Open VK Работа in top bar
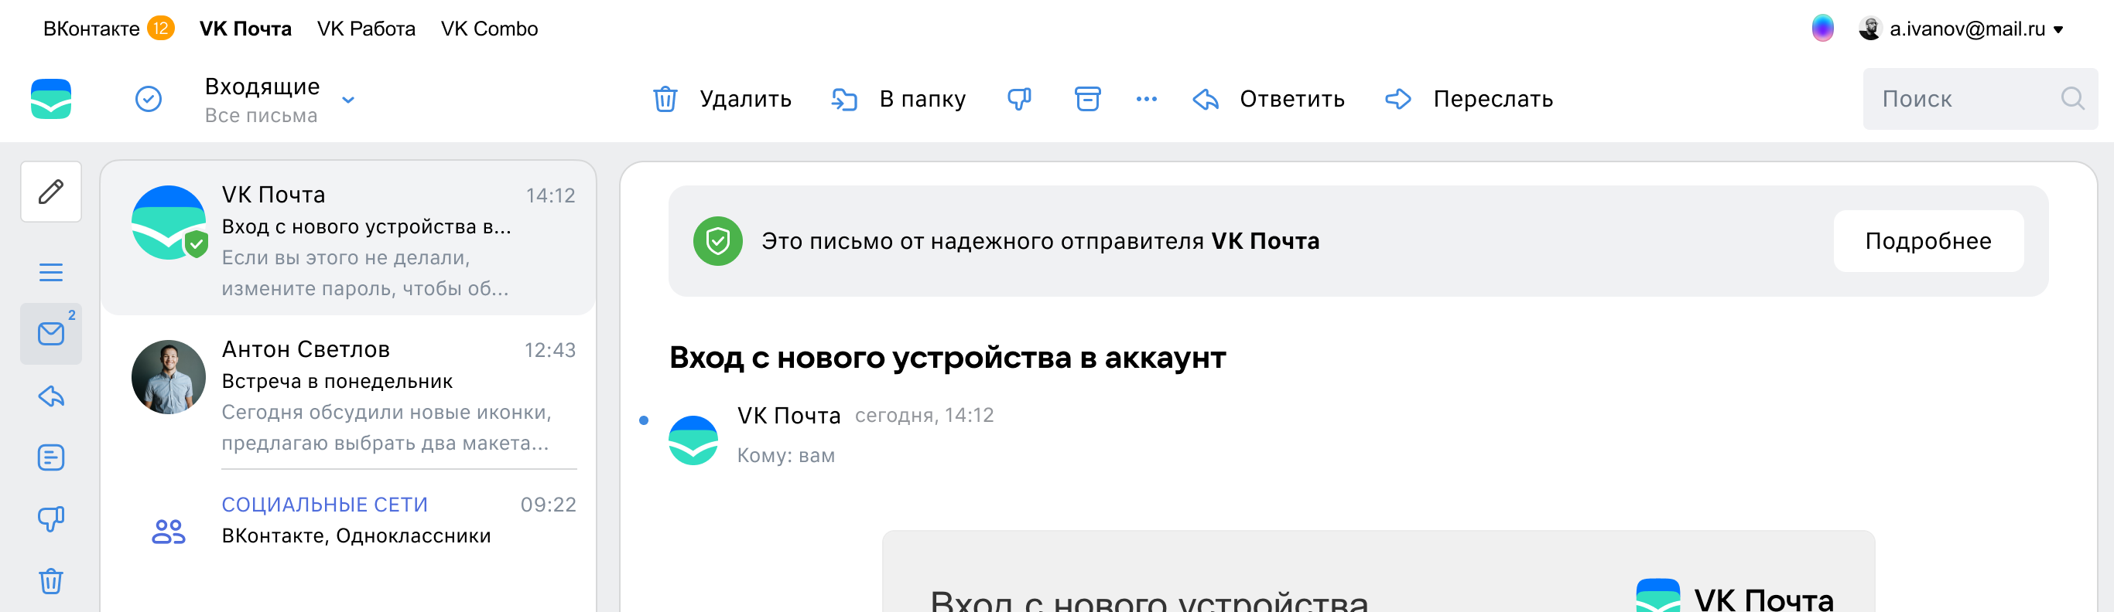The height and width of the screenshot is (612, 2114). [x=366, y=29]
